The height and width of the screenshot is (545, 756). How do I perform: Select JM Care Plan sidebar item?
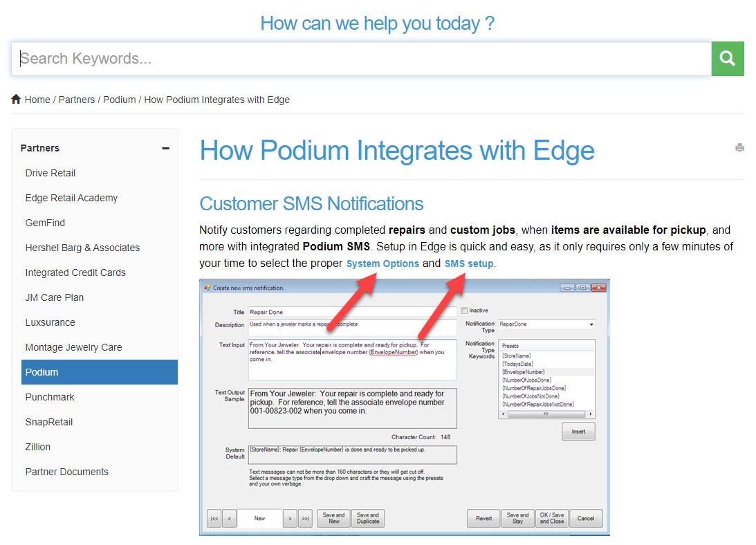[x=54, y=297]
